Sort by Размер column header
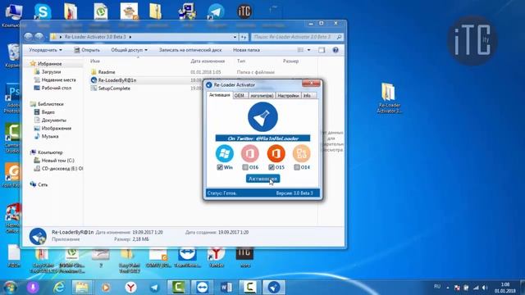 click(290, 61)
